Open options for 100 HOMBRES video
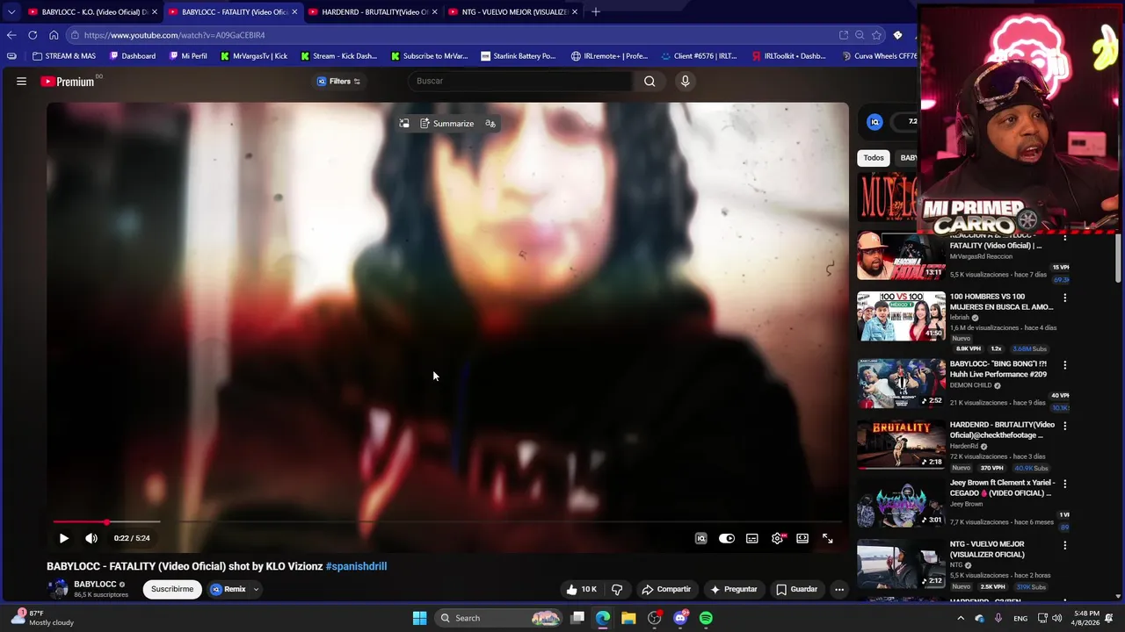 [1065, 298]
